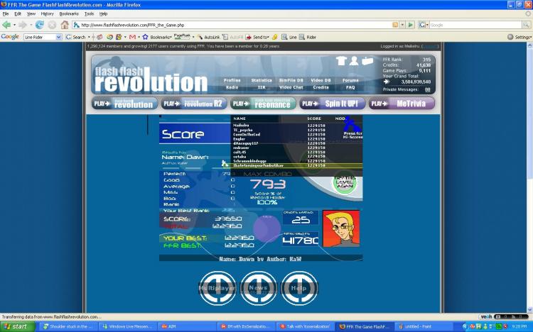Image resolution: width=533 pixels, height=332 pixels.
Task: Open the History menu
Action: pyautogui.click(x=47, y=14)
